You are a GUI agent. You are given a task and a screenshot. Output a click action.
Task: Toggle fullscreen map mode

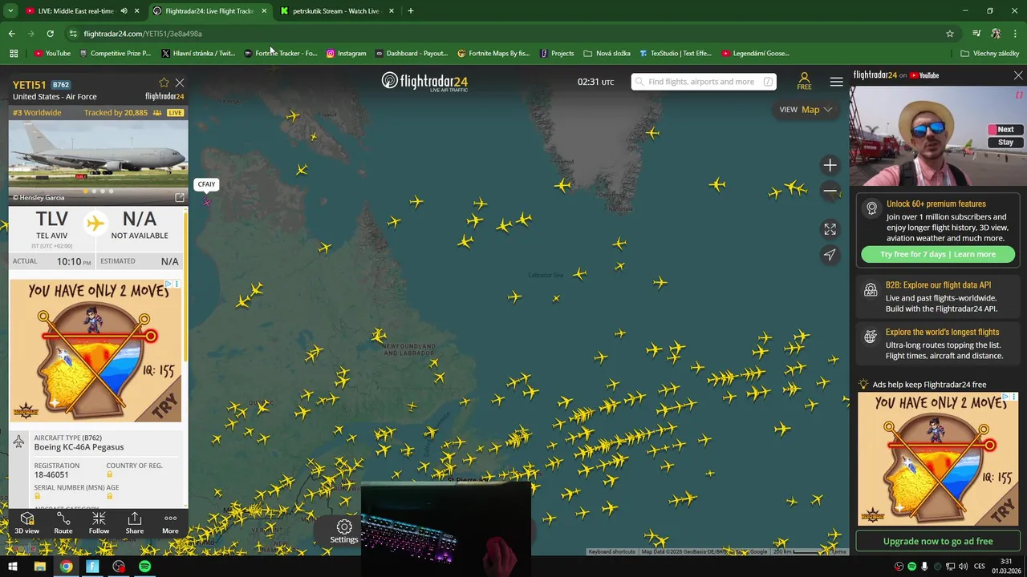pyautogui.click(x=830, y=229)
